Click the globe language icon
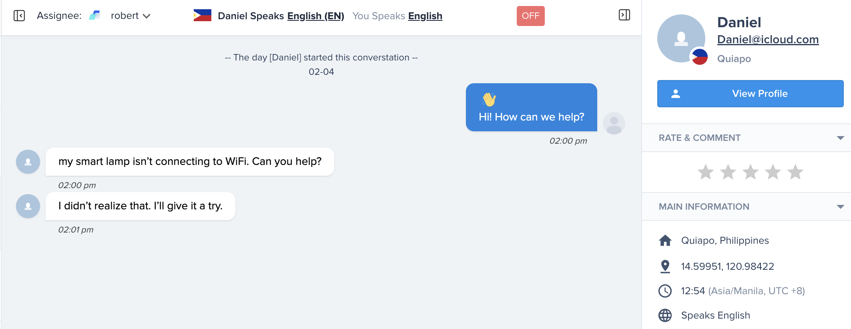 pyautogui.click(x=665, y=315)
